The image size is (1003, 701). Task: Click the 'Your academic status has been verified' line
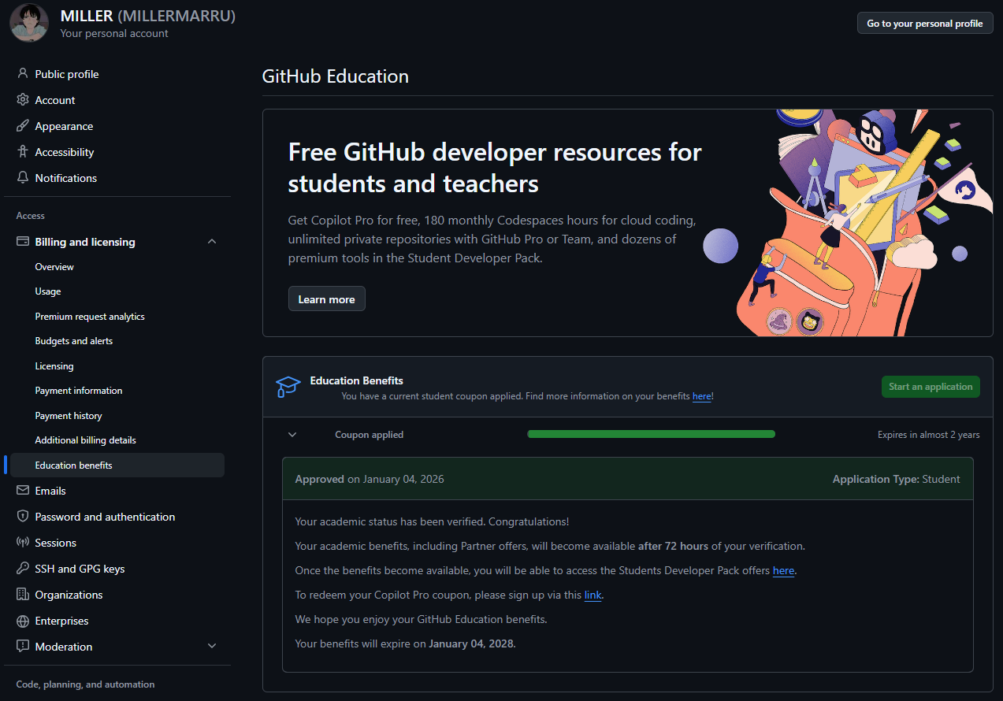pos(432,521)
